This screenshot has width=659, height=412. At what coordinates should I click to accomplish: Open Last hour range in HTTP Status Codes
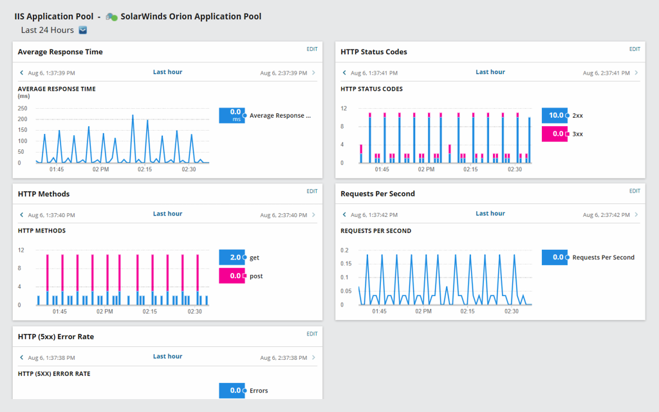[490, 72]
